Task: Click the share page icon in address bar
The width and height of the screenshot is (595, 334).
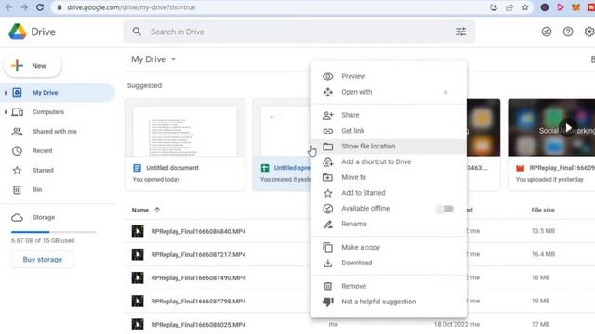Action: (x=509, y=7)
